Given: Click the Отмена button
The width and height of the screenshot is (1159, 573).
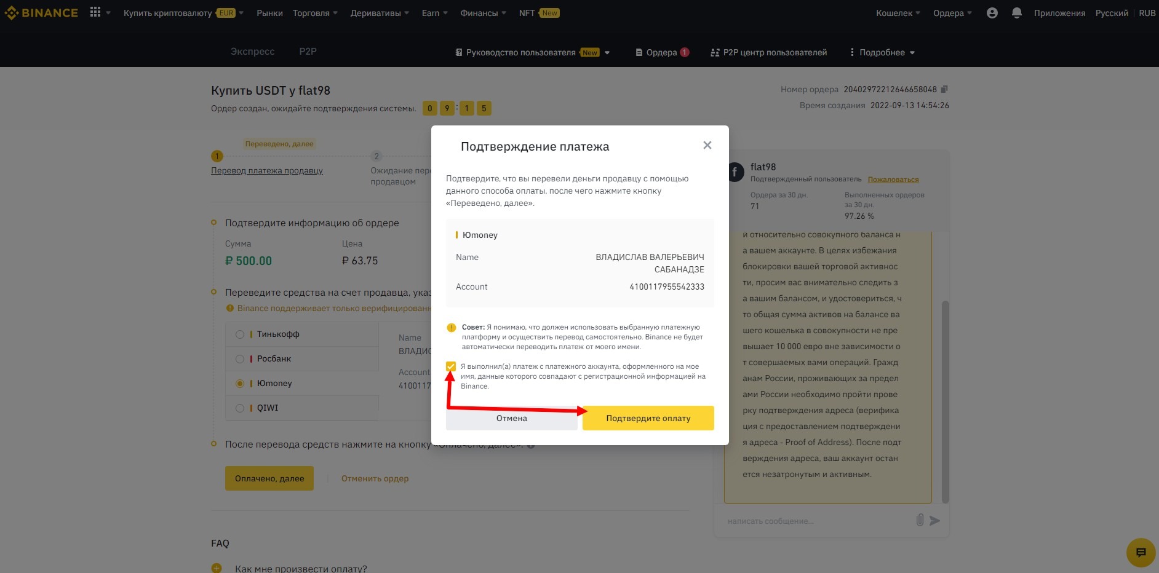Looking at the screenshot, I should point(511,418).
